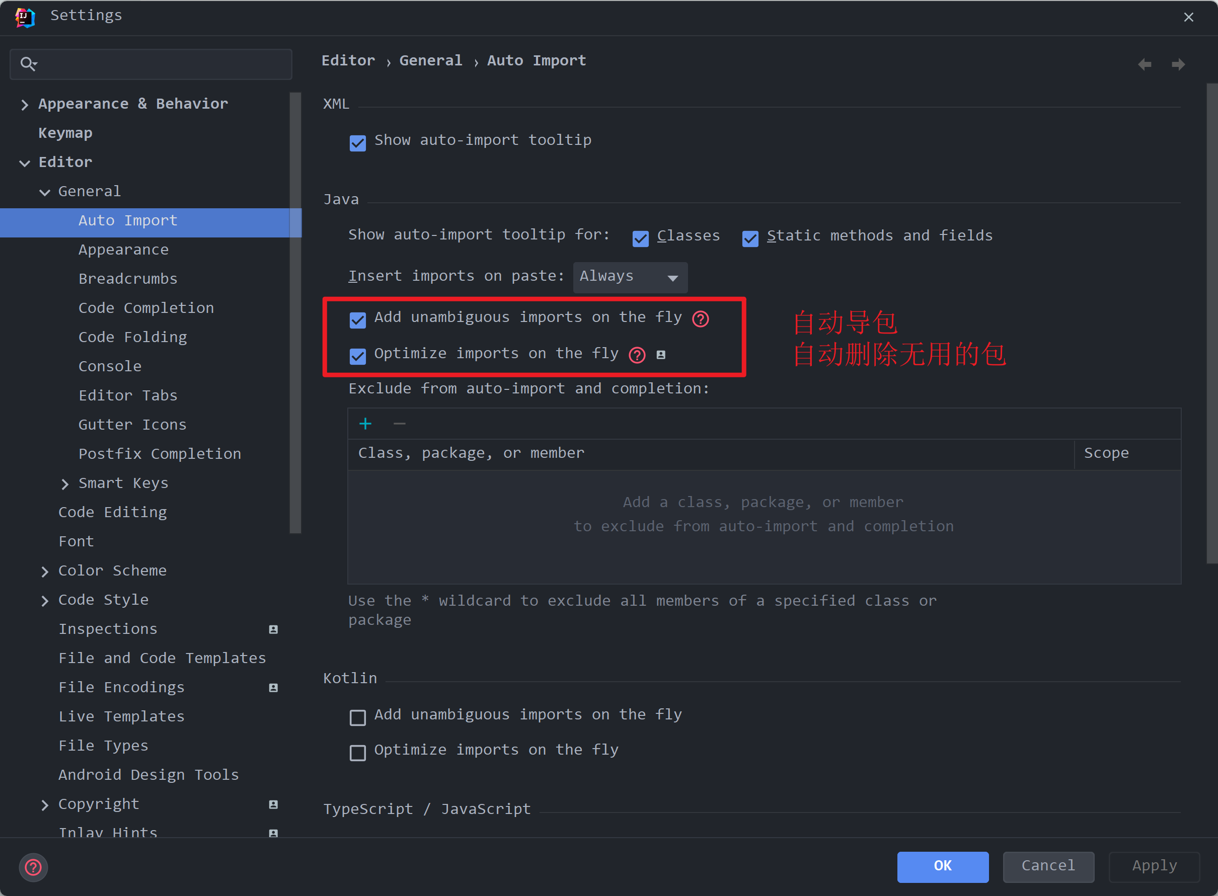Uncheck XML Show auto-import tooltip

(357, 143)
